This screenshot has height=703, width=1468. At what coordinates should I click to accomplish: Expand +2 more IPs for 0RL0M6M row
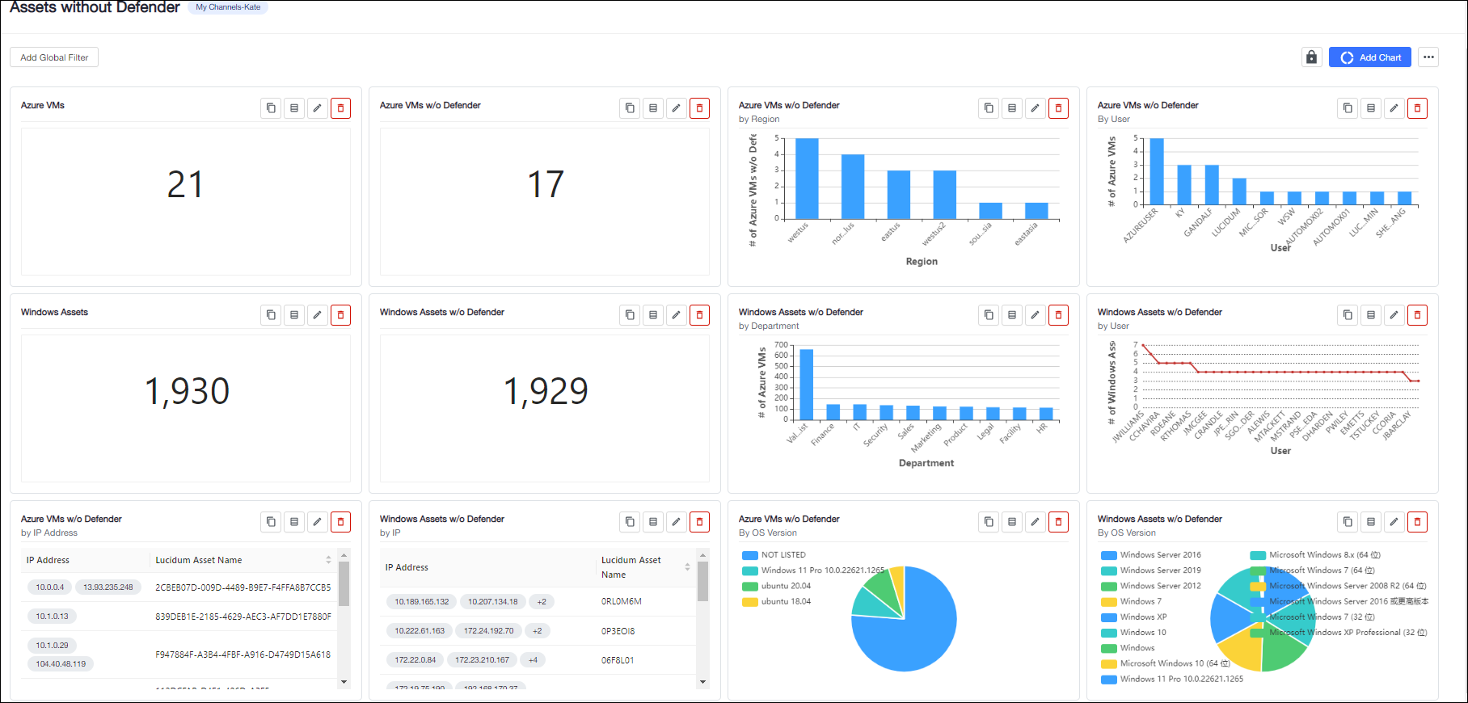click(x=542, y=601)
